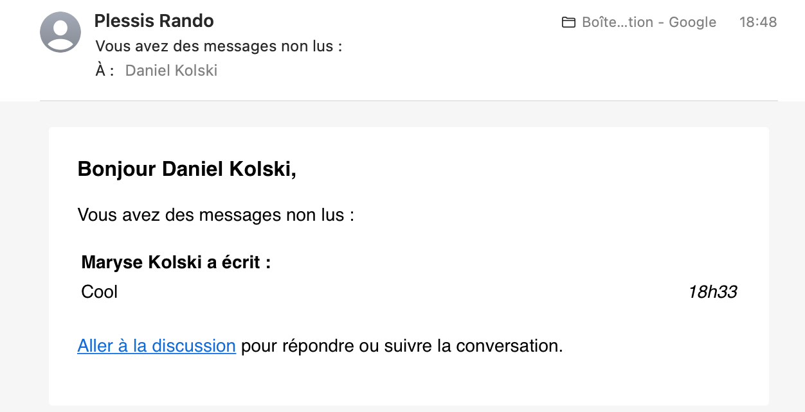Click the sender avatar icon
805x412 pixels.
pos(60,32)
